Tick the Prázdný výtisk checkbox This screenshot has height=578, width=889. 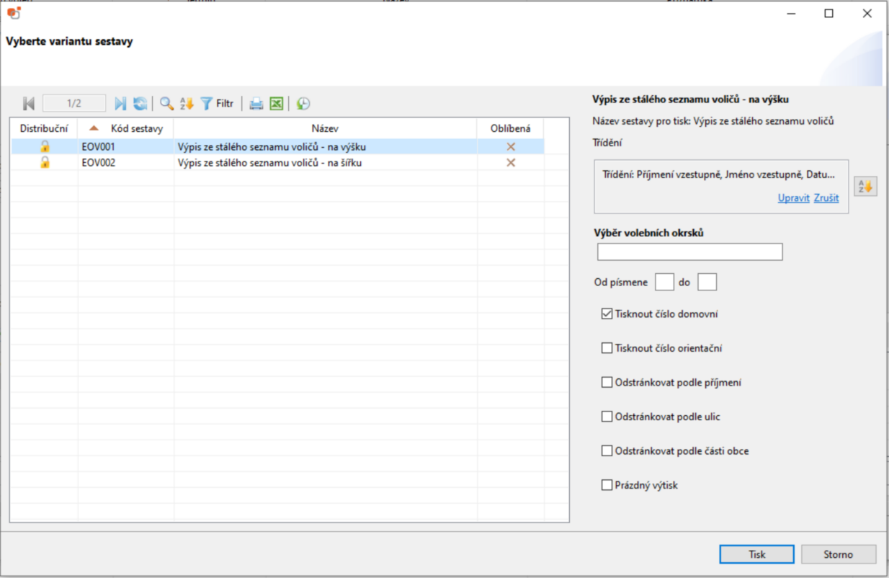(607, 485)
